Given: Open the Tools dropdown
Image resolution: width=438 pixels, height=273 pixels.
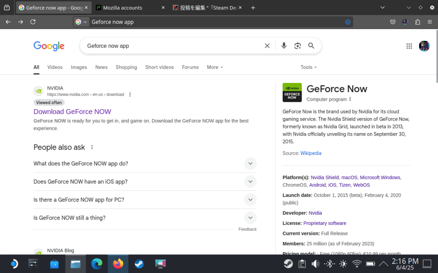Looking at the screenshot, I should 308,67.
